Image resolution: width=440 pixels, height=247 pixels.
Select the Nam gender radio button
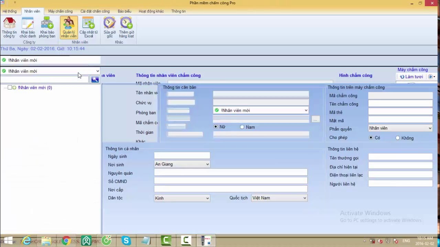click(242, 127)
